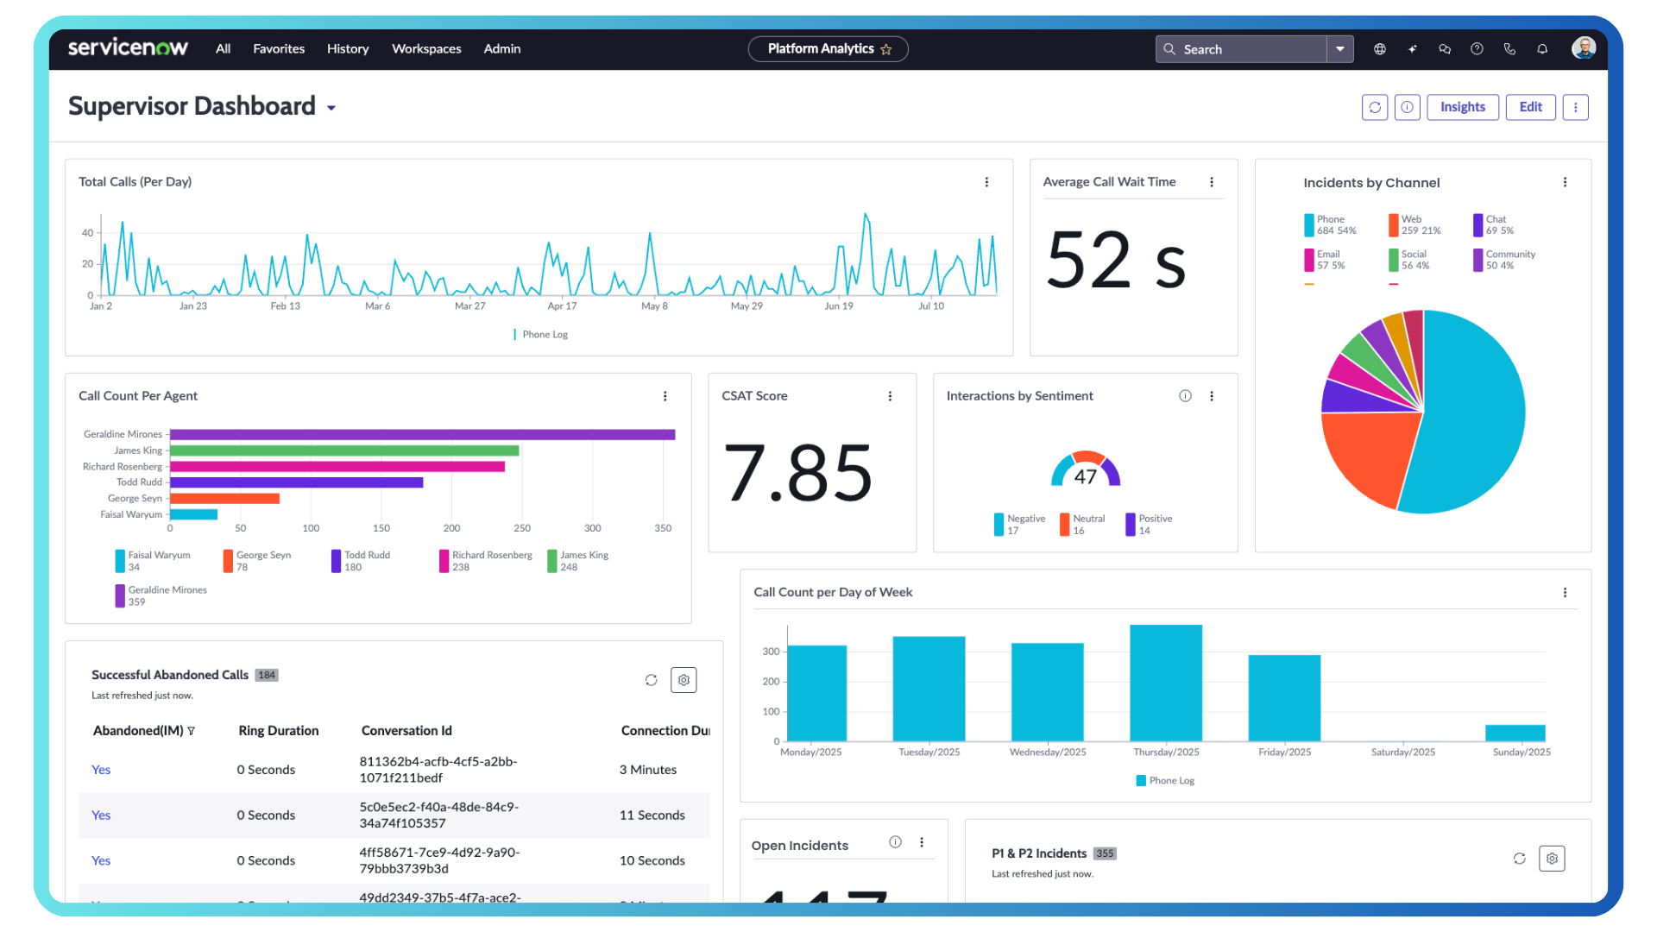The height and width of the screenshot is (932, 1657).
Task: Switch to the Favorites navigation tab
Action: click(278, 49)
